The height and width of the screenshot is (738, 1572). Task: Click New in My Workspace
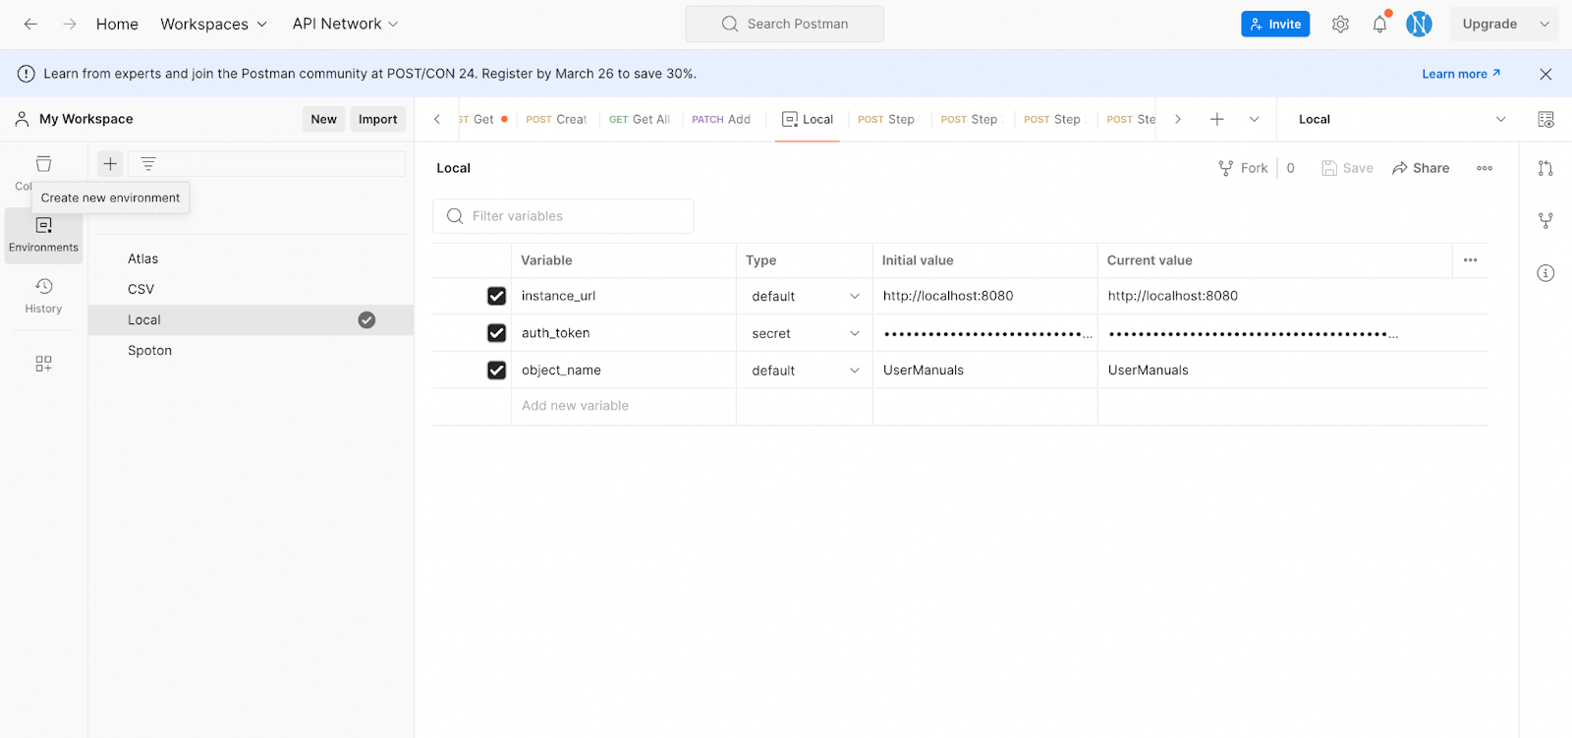click(x=323, y=119)
